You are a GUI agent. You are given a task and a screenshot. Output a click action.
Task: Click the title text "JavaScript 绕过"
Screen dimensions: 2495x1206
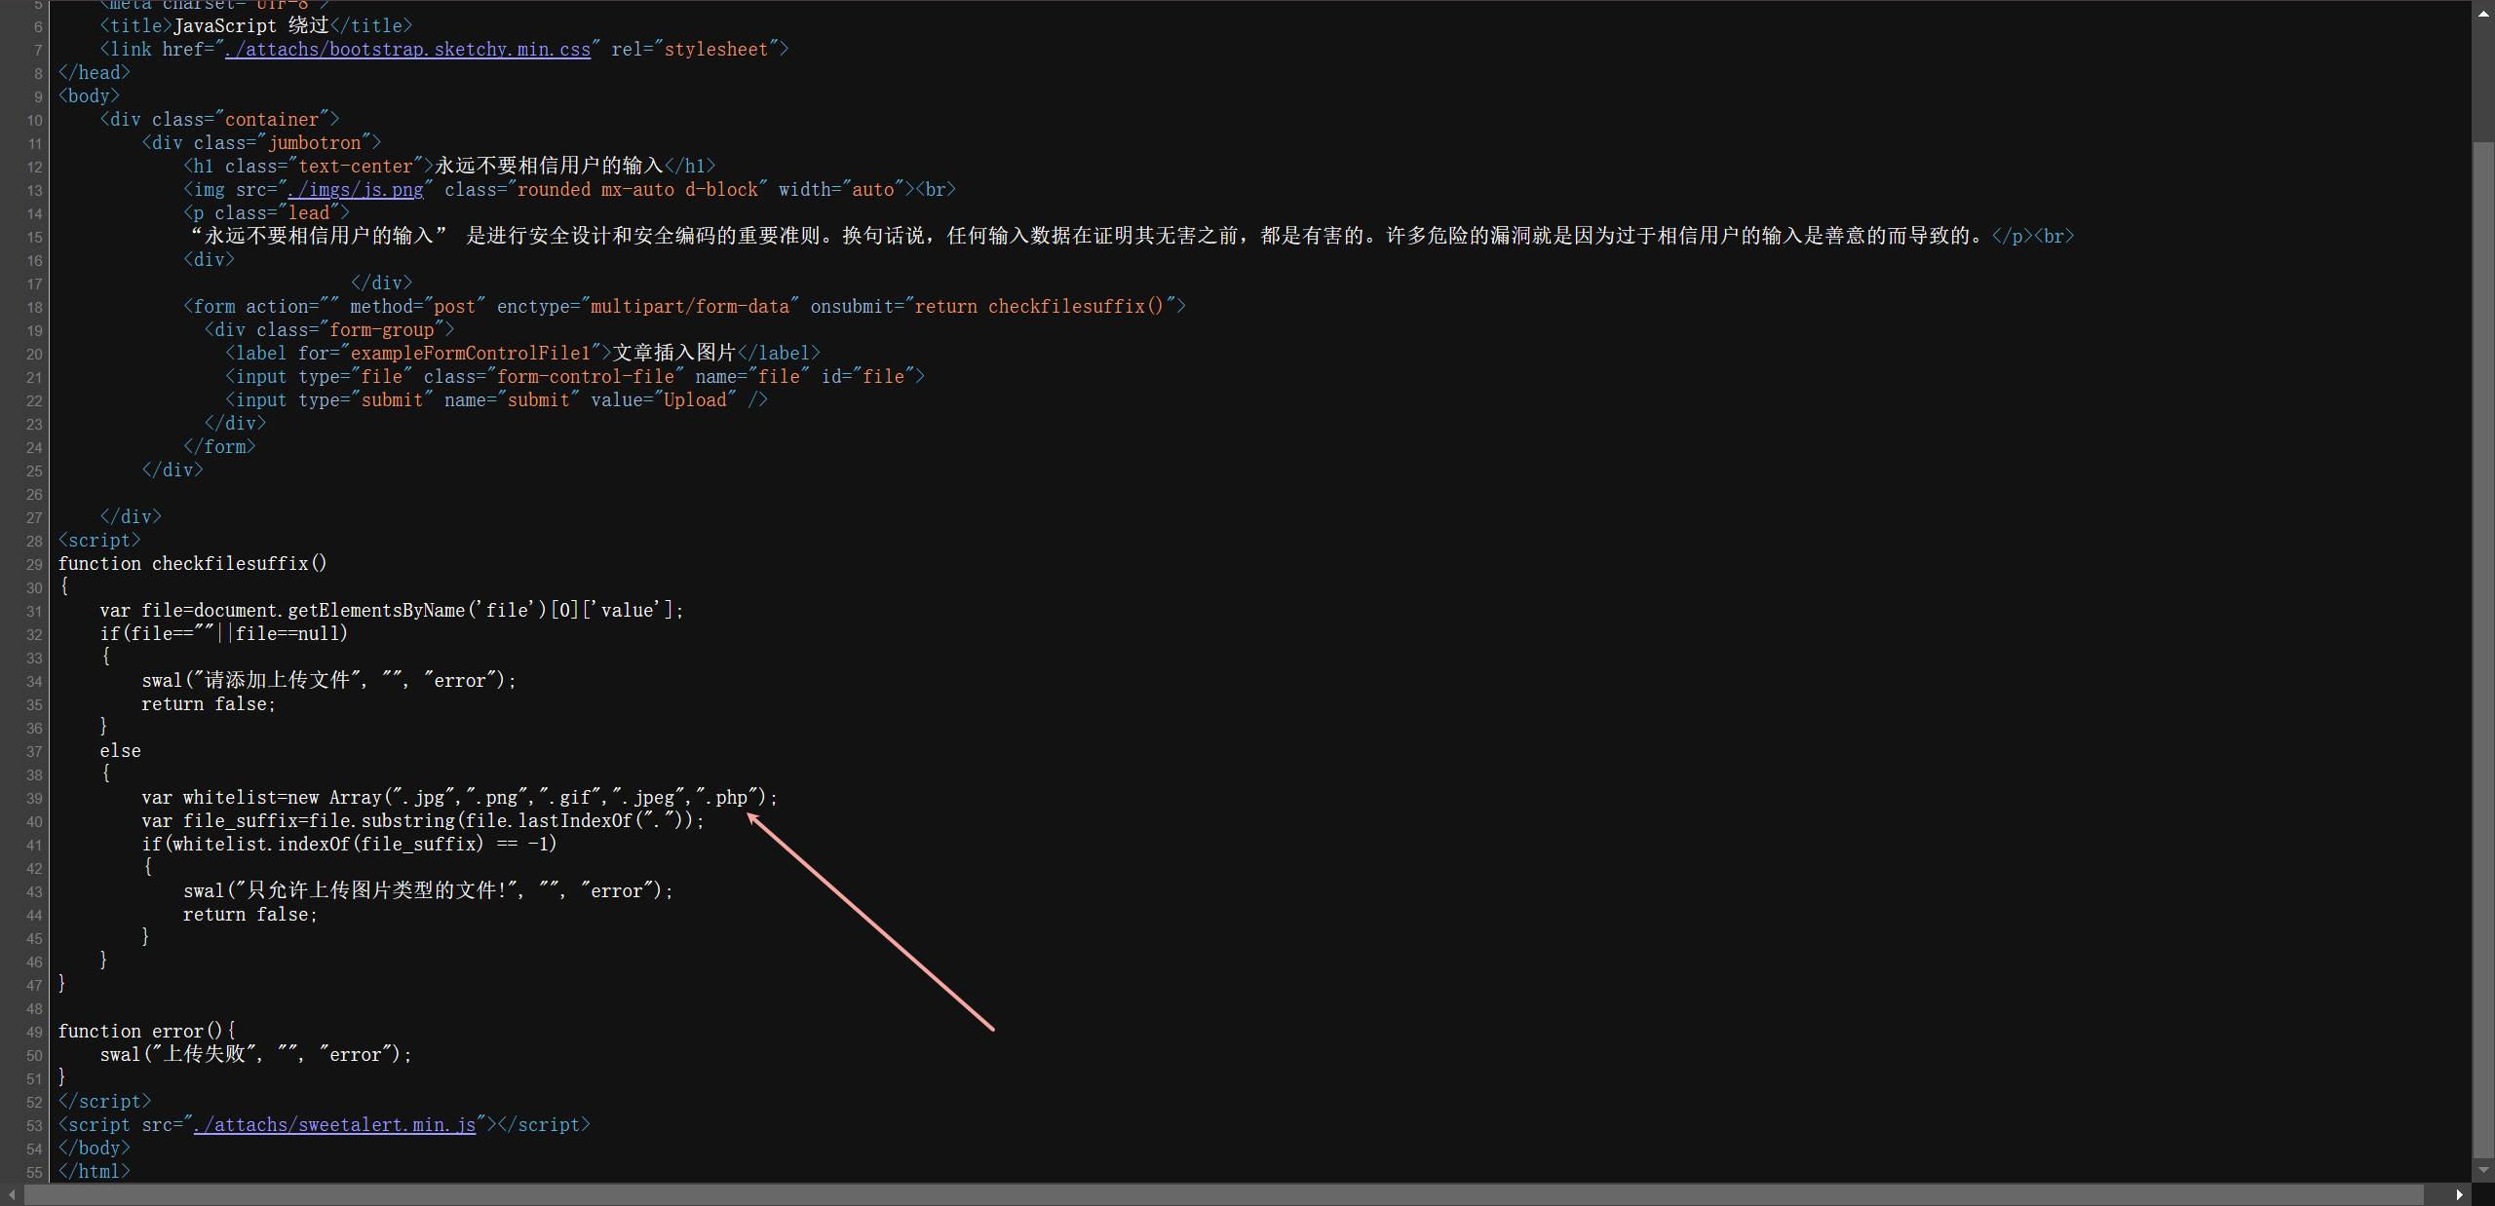click(x=251, y=26)
